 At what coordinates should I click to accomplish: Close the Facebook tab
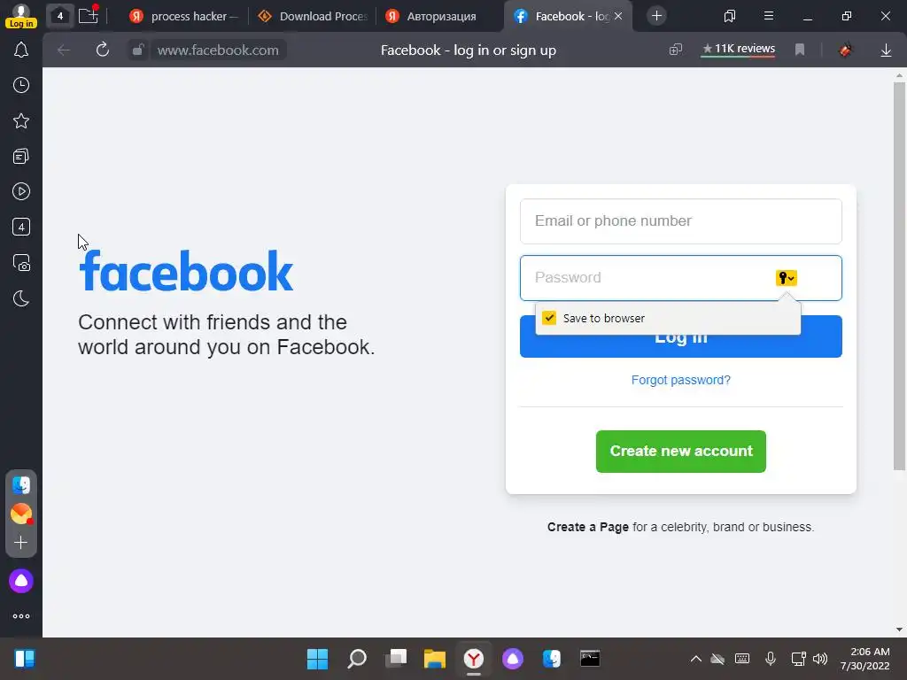pos(617,16)
